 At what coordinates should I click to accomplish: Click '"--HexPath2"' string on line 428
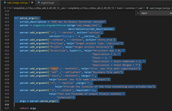pos(70,76)
